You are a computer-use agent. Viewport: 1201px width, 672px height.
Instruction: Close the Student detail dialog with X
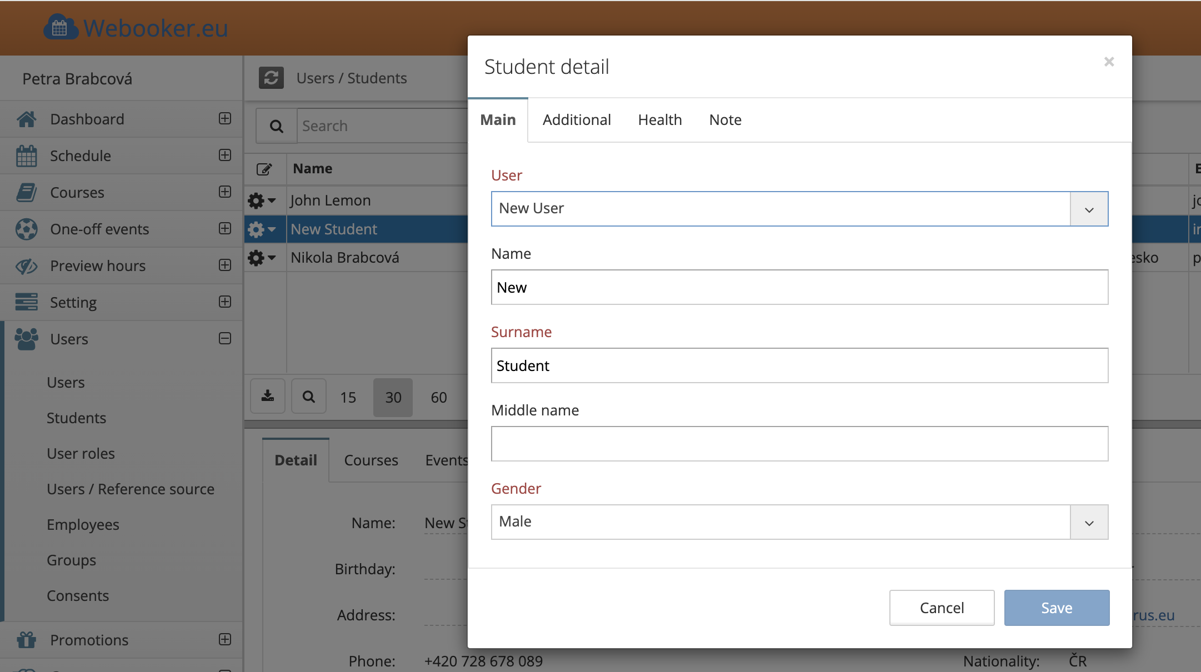(1109, 62)
